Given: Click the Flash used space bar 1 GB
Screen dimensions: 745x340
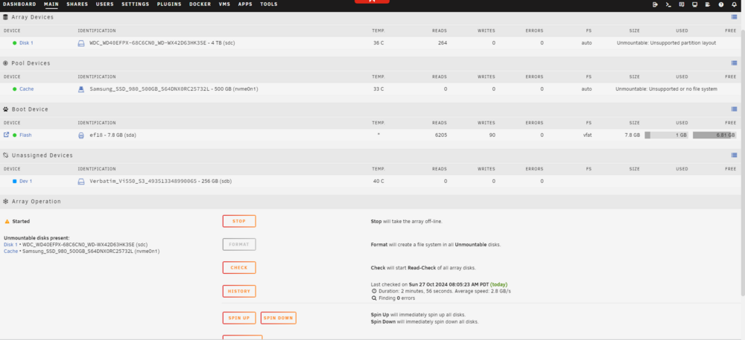Looking at the screenshot, I should (666, 135).
